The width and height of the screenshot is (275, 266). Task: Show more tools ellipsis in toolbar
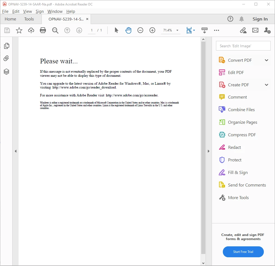(216, 30)
